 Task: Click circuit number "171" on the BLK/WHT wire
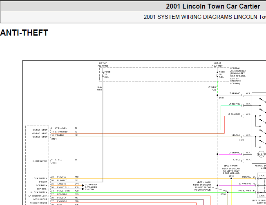(x=77, y=180)
